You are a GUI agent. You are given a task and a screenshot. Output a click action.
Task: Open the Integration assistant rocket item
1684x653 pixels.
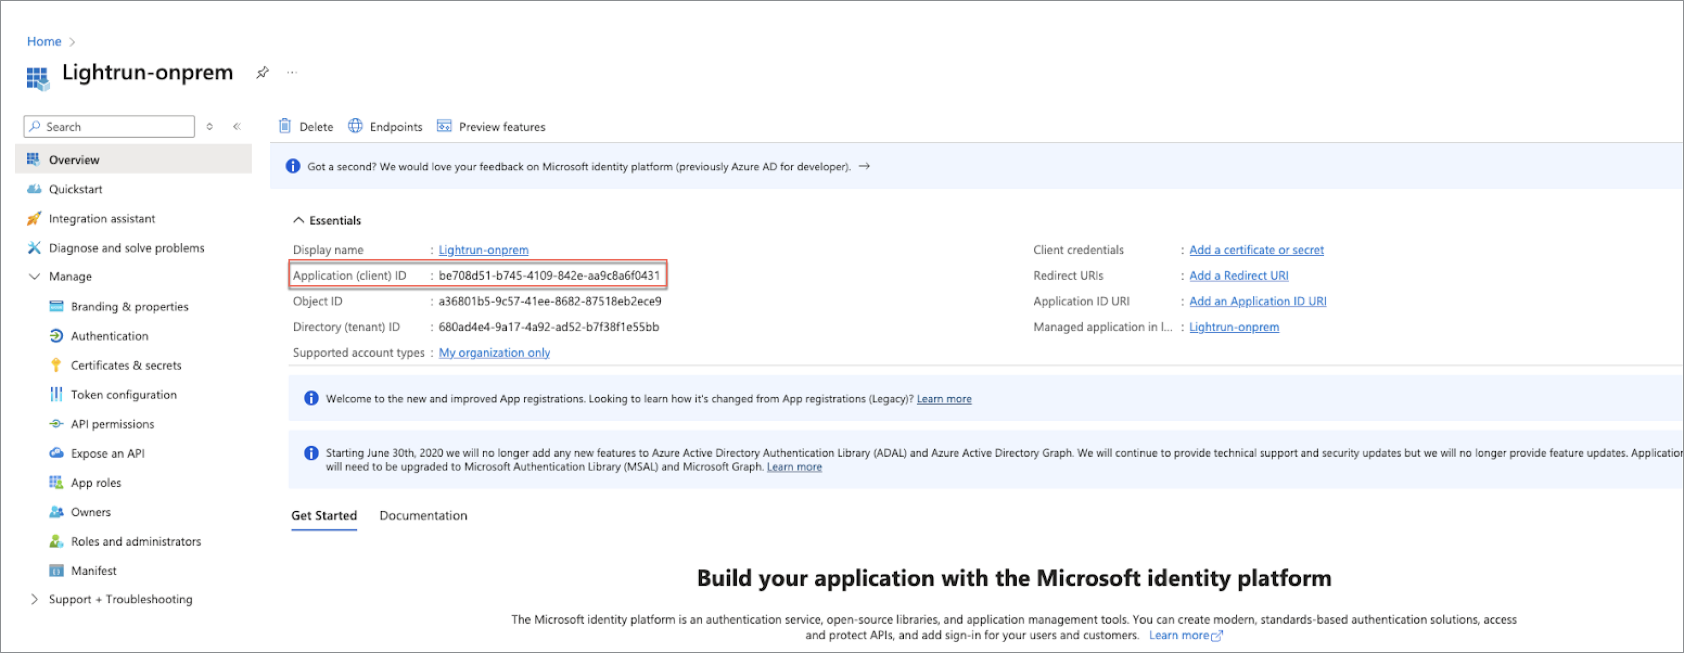[x=101, y=219]
